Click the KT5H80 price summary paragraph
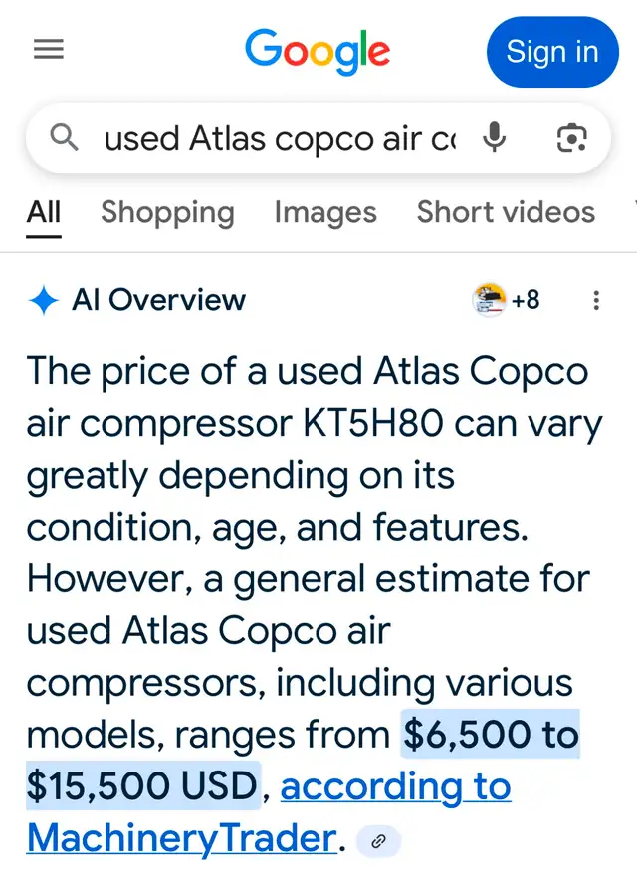Image resolution: width=637 pixels, height=882 pixels. (x=315, y=604)
